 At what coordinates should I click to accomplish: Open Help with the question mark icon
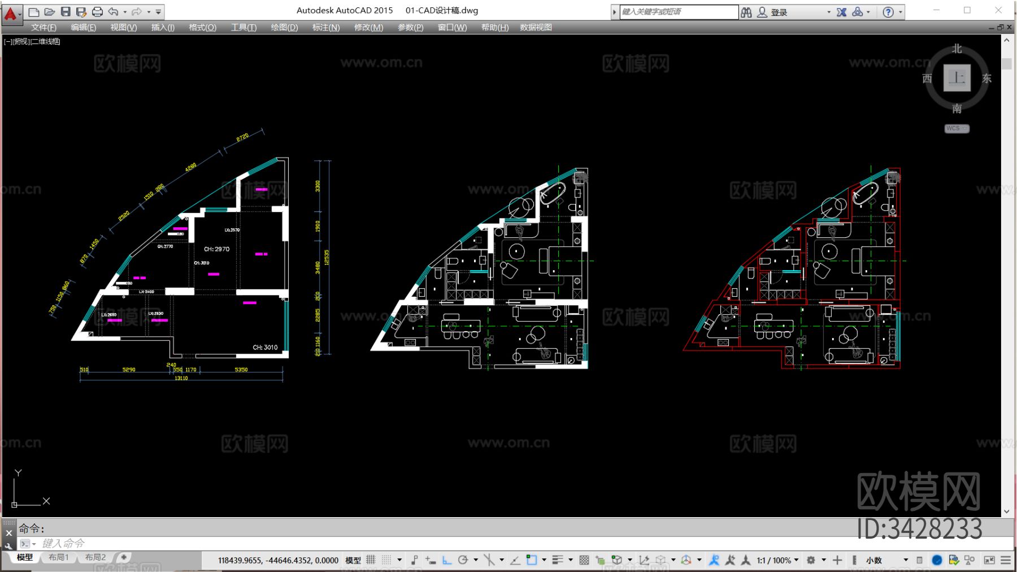(x=888, y=12)
